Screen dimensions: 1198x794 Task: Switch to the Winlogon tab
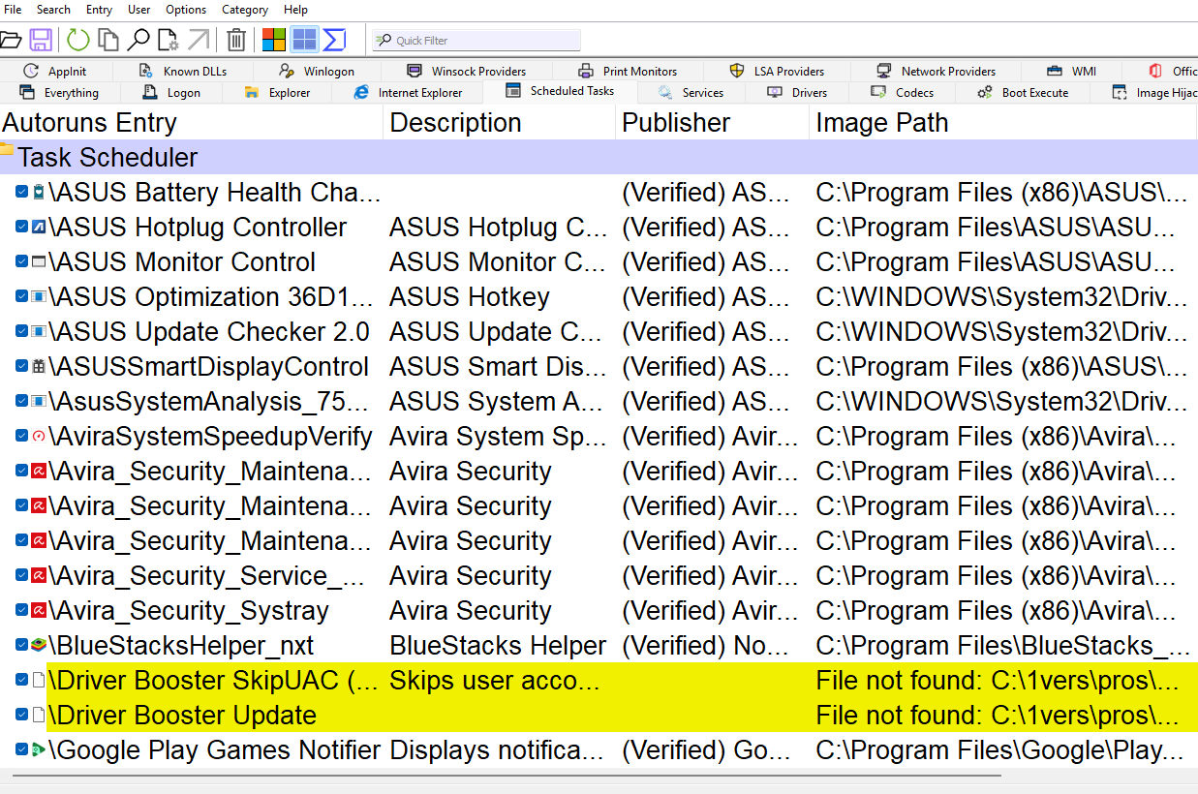(x=317, y=71)
